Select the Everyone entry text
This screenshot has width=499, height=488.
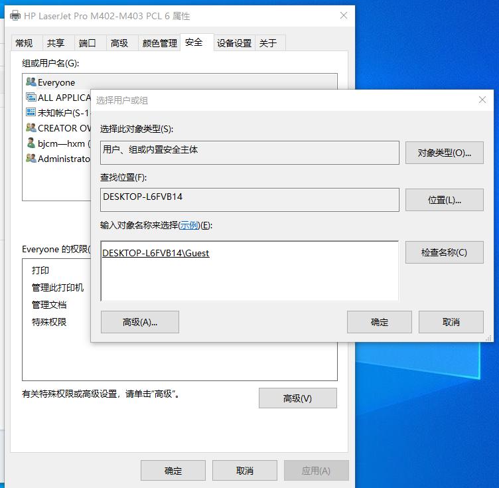[x=56, y=82]
